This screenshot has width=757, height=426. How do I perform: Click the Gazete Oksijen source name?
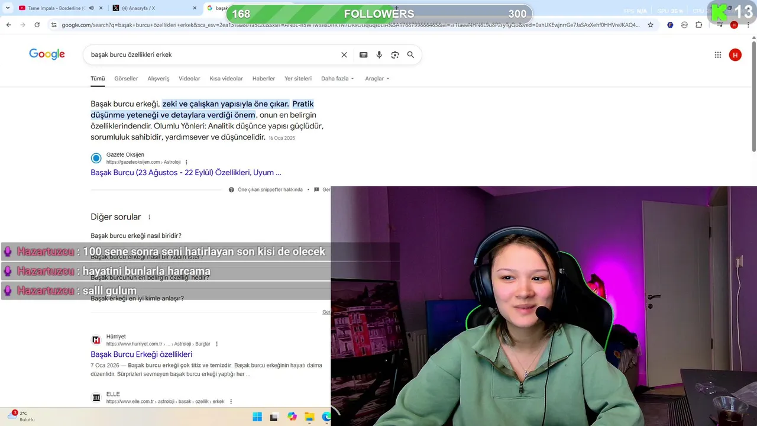tap(125, 155)
